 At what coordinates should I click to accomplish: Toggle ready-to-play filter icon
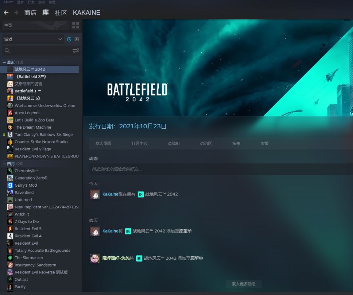click(x=77, y=39)
